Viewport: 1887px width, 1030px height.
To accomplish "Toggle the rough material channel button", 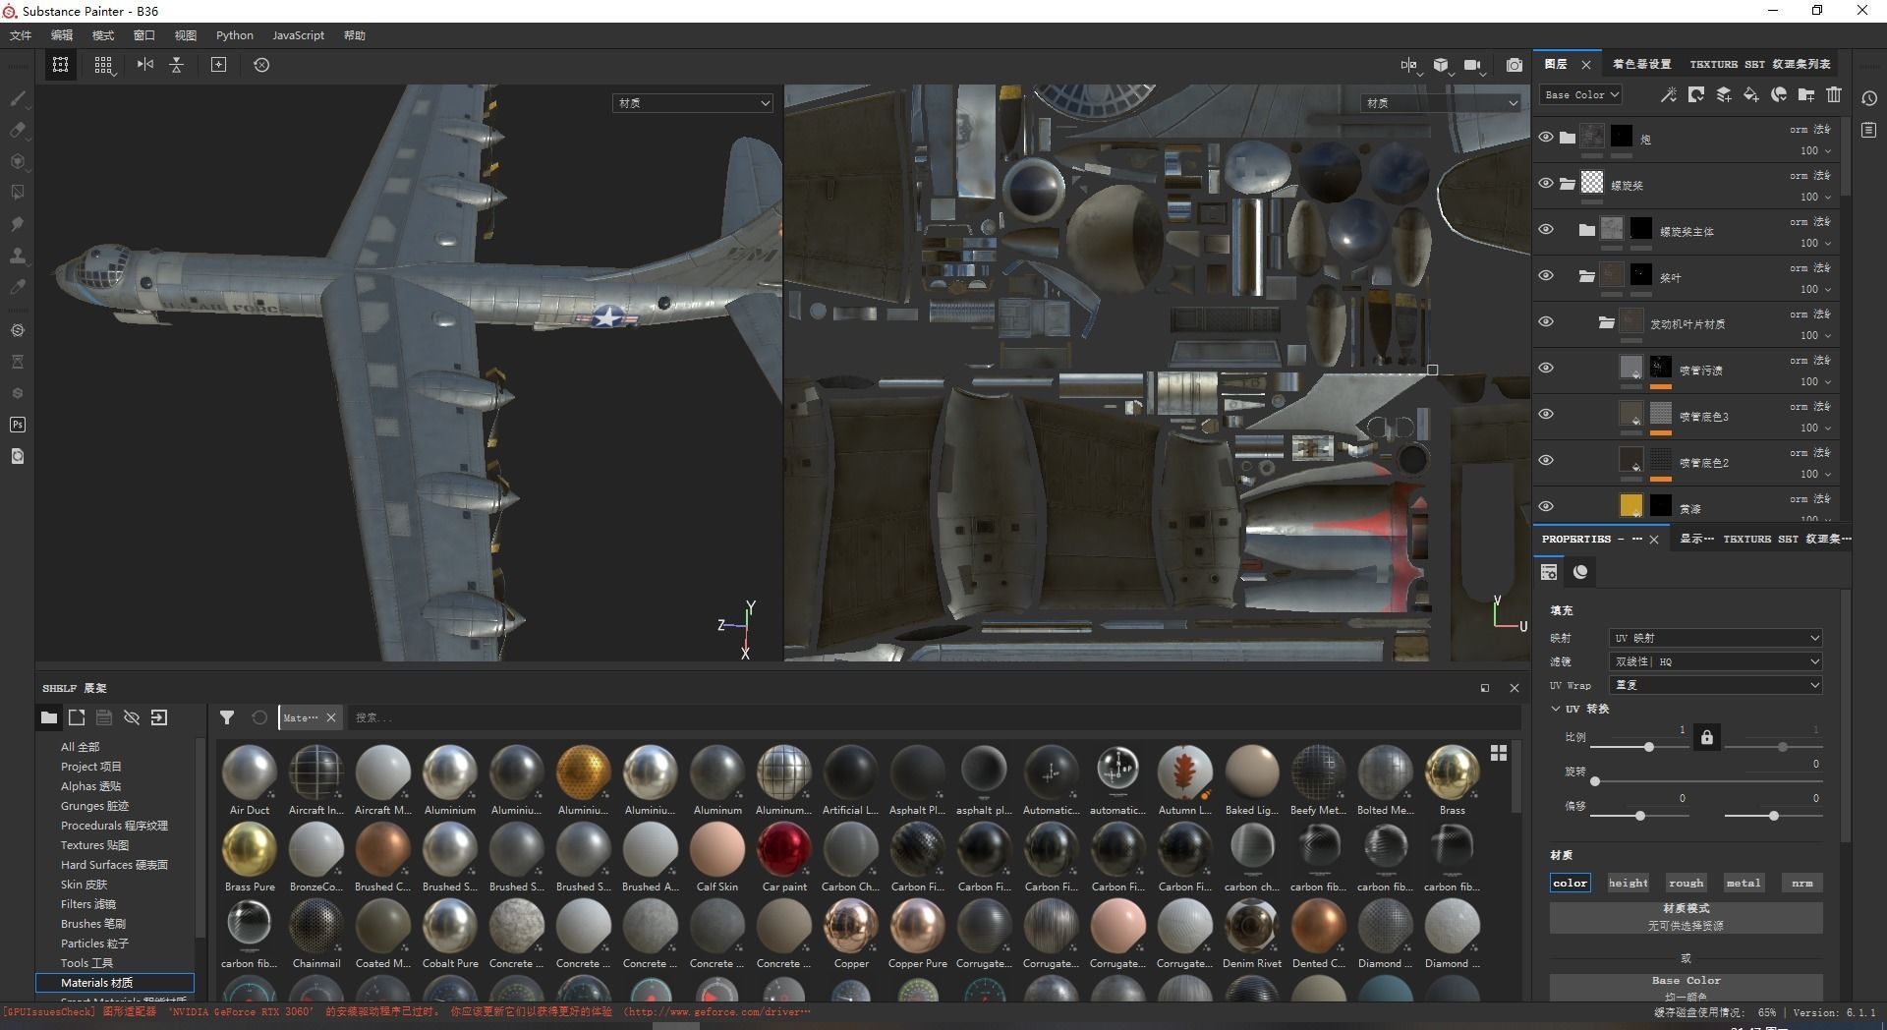I will (x=1687, y=883).
